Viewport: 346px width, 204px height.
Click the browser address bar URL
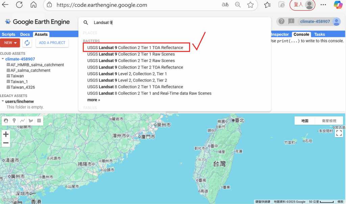click(102, 5)
